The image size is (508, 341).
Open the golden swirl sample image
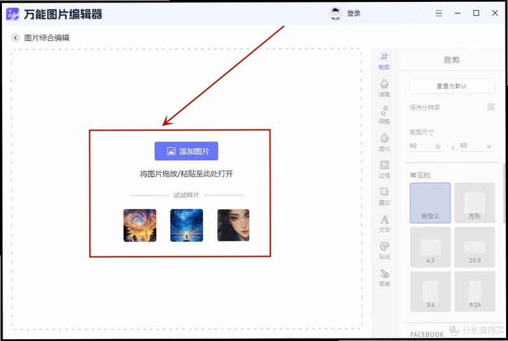pos(140,225)
